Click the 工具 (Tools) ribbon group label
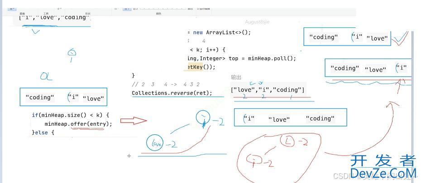The height and width of the screenshot is (183, 421). click(46, 14)
